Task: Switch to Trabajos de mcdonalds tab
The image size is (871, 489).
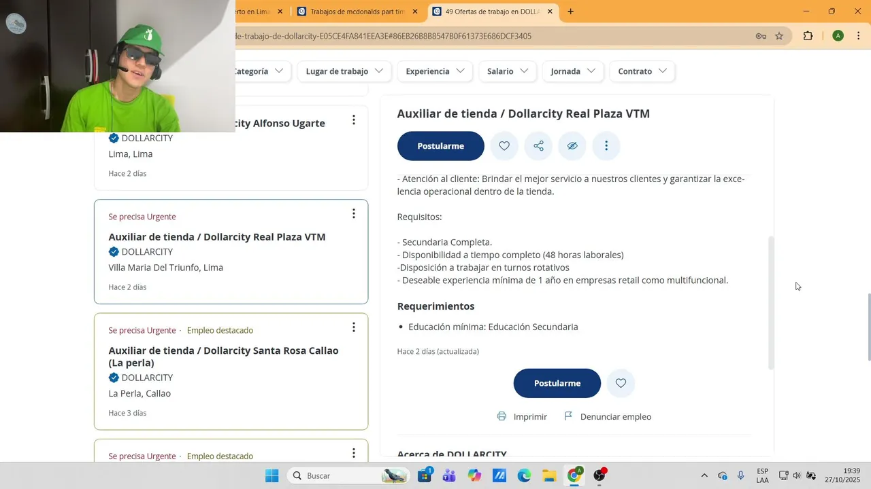Action: tap(358, 12)
